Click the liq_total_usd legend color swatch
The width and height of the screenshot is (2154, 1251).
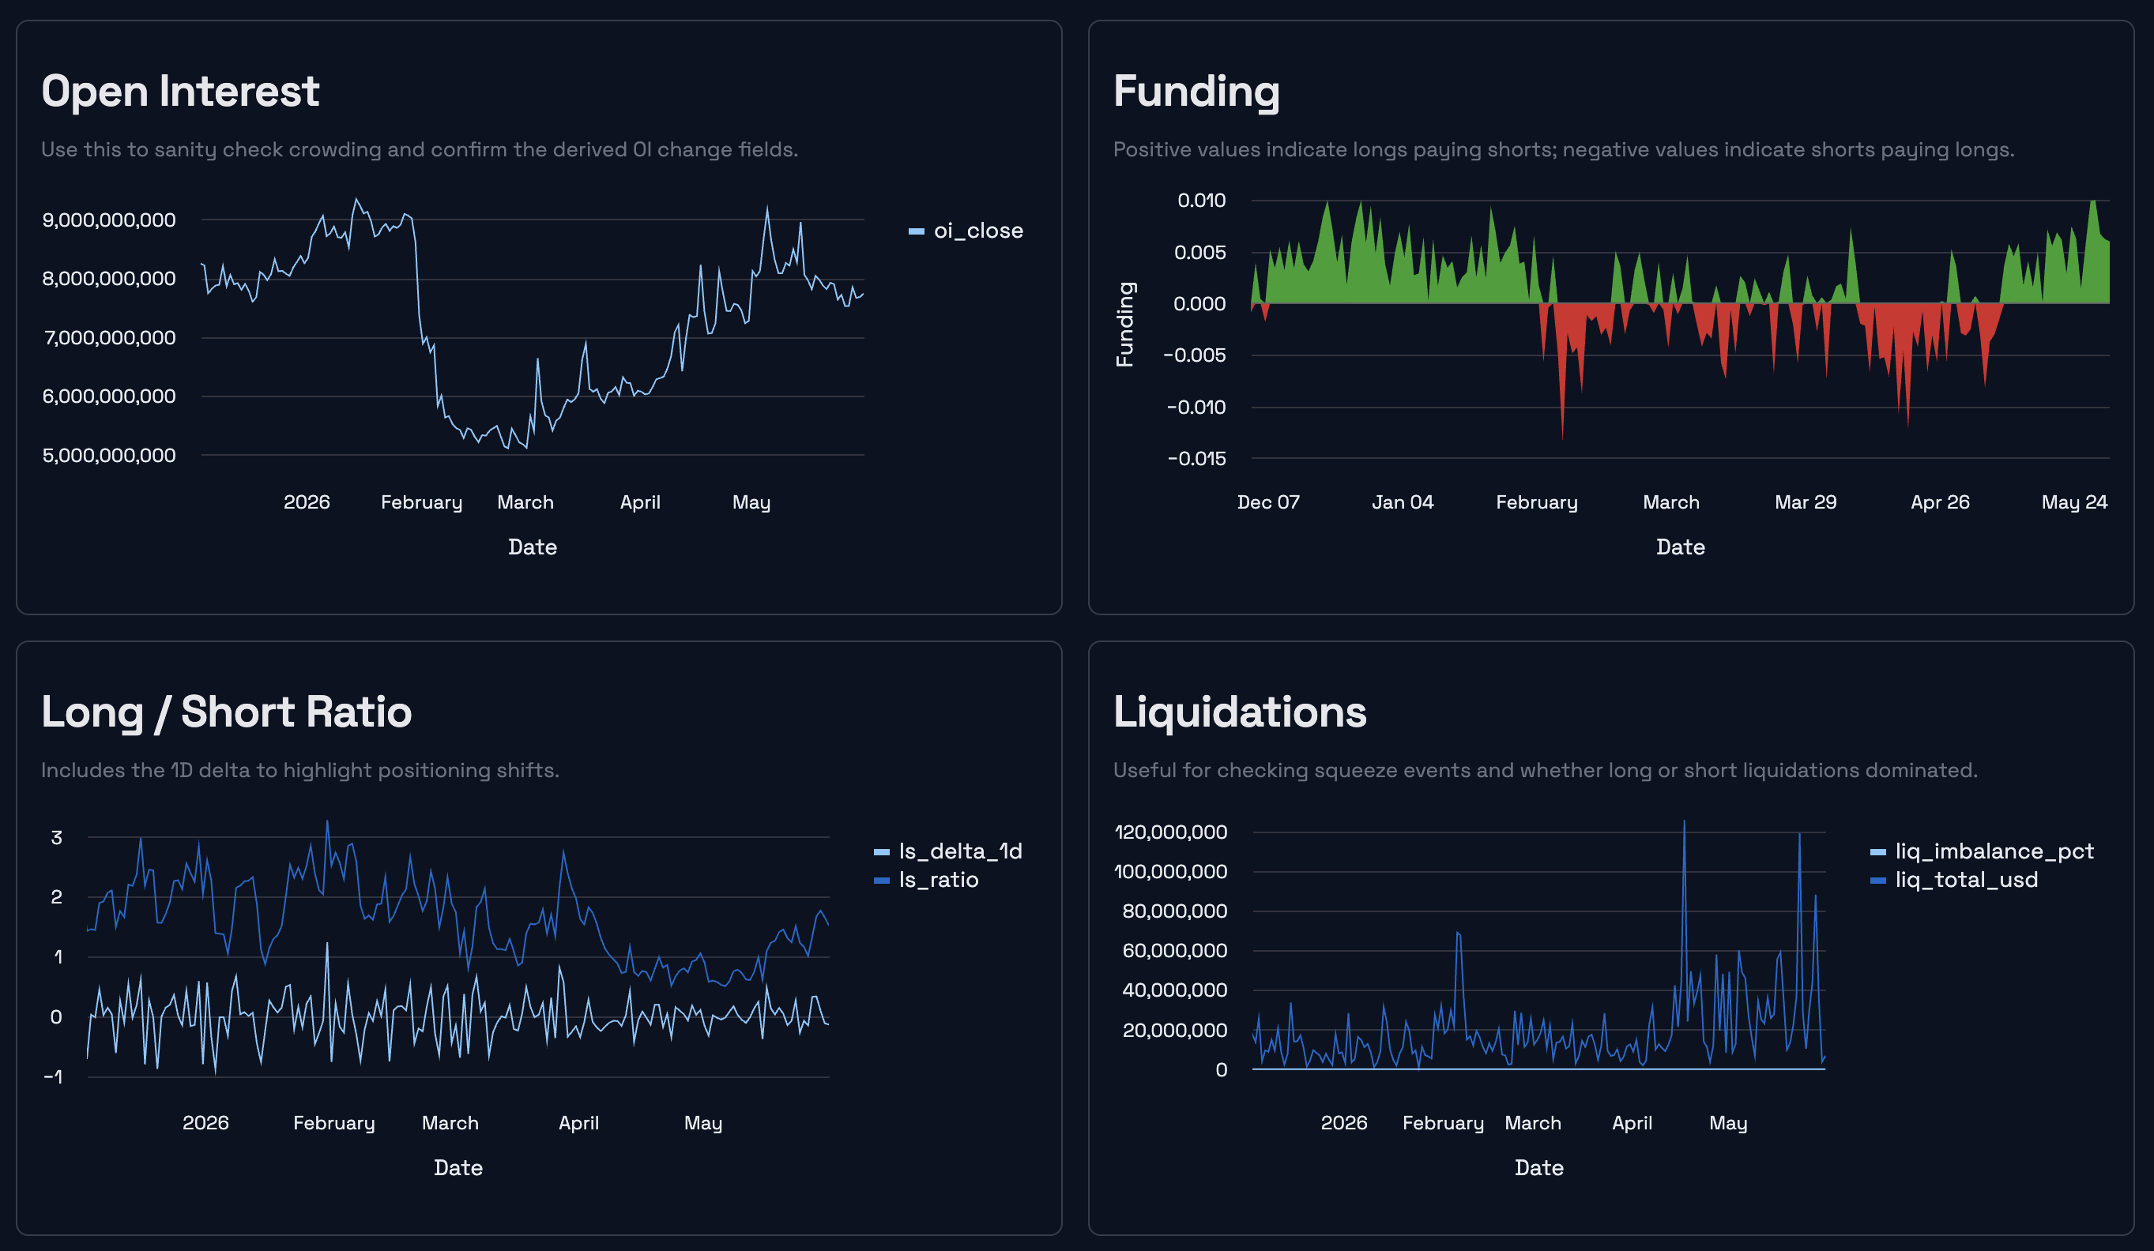[x=1879, y=880]
